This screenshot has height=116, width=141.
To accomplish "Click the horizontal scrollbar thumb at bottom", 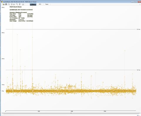I will 71,113.
